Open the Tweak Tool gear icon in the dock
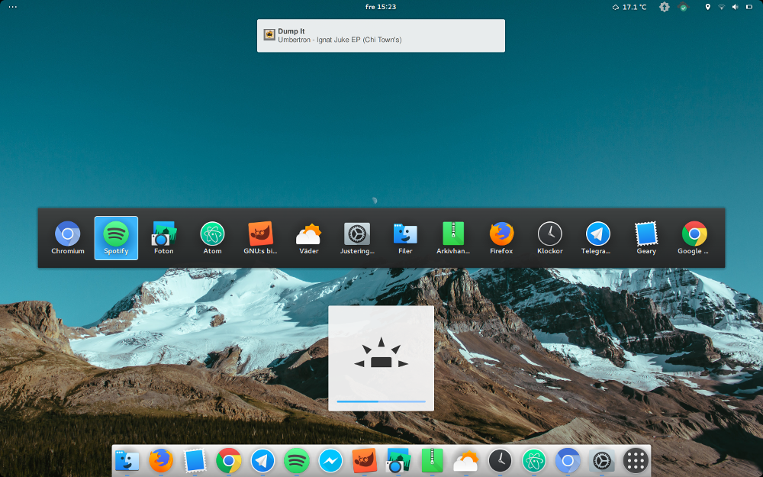763x477 pixels. (602, 460)
